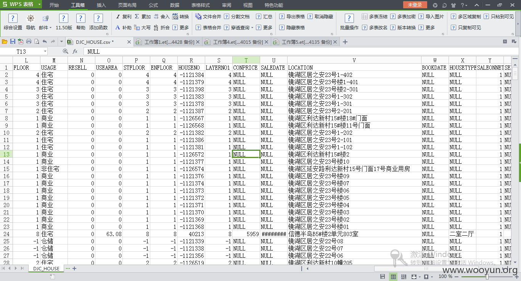Viewport: 521px width, 281px height.
Task: Click the 多表冻结 multi-sheet freeze tool
Action: (x=375, y=17)
